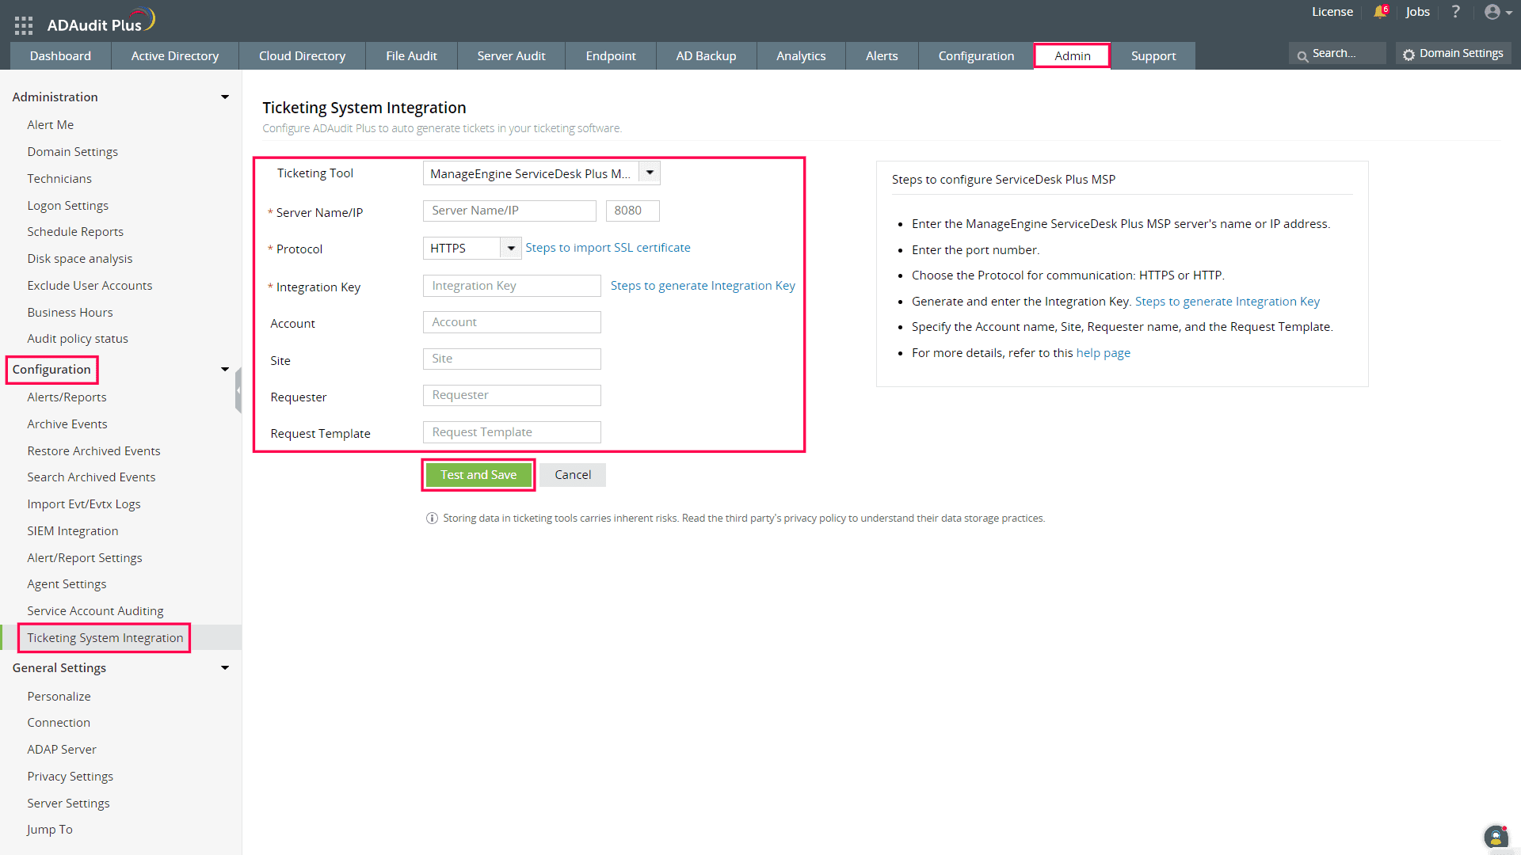Collapse the Configuration sidebar section
Image resolution: width=1521 pixels, height=855 pixels.
point(225,370)
